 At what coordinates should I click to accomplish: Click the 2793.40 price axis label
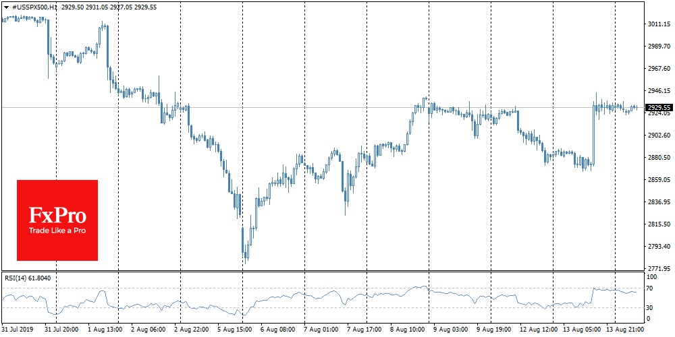coord(658,247)
